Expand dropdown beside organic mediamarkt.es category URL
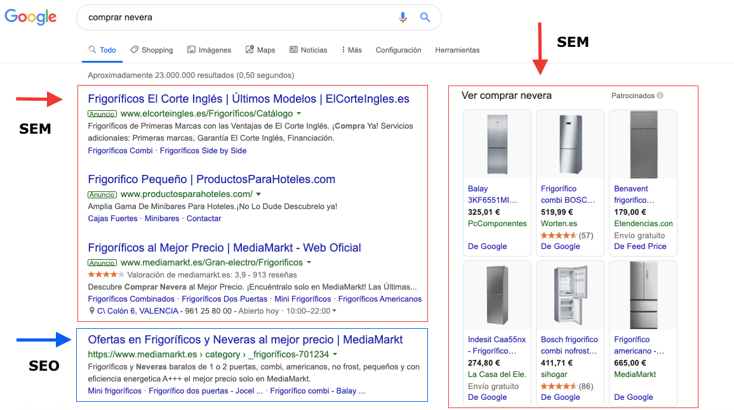Viewport: 734px width, 410px height. tap(335, 354)
